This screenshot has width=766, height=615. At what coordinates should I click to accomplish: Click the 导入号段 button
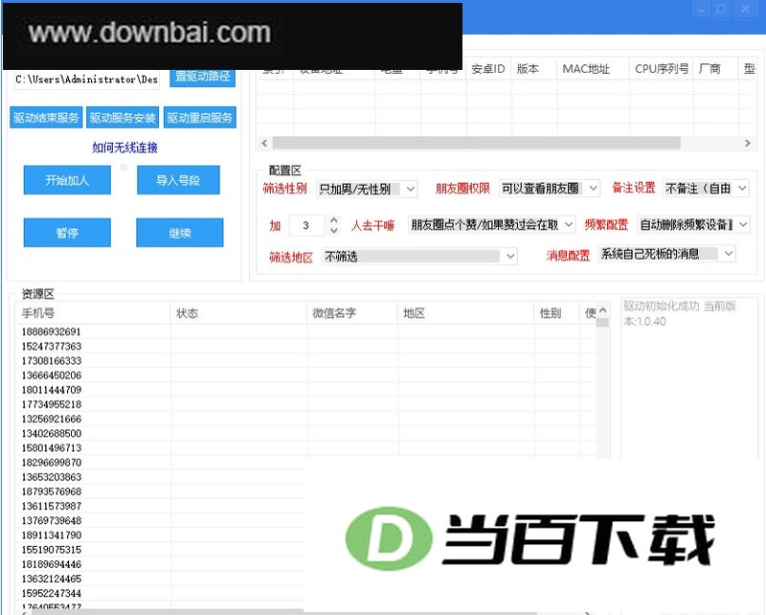[178, 180]
